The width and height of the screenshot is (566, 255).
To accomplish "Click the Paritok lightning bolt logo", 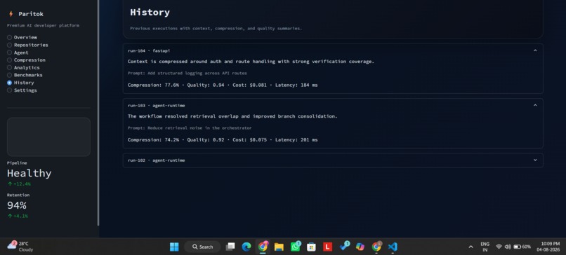I will (11, 14).
